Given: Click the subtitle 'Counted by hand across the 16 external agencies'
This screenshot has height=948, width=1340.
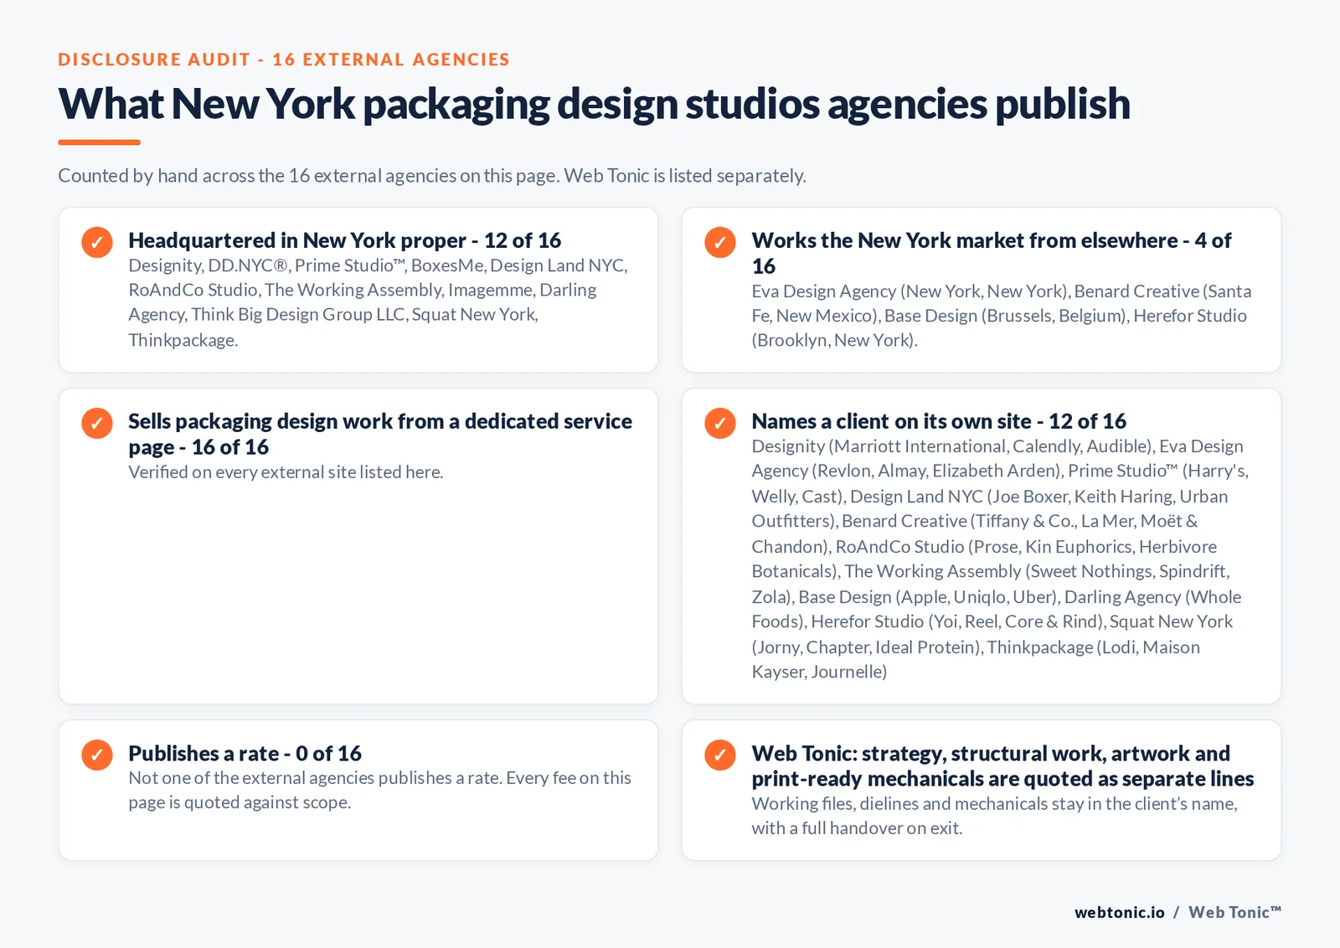Looking at the screenshot, I should [432, 176].
